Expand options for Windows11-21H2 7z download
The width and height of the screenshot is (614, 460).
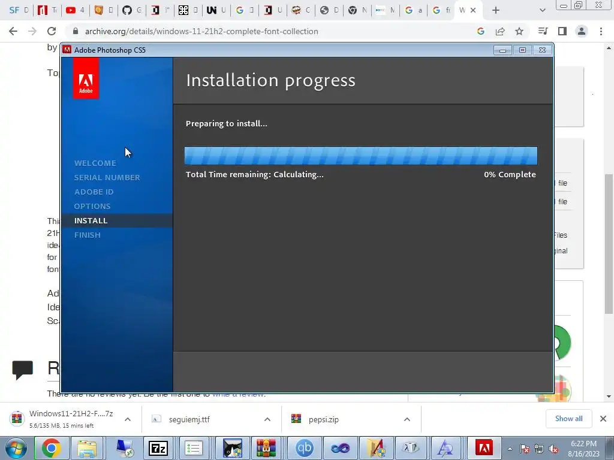pos(128,419)
